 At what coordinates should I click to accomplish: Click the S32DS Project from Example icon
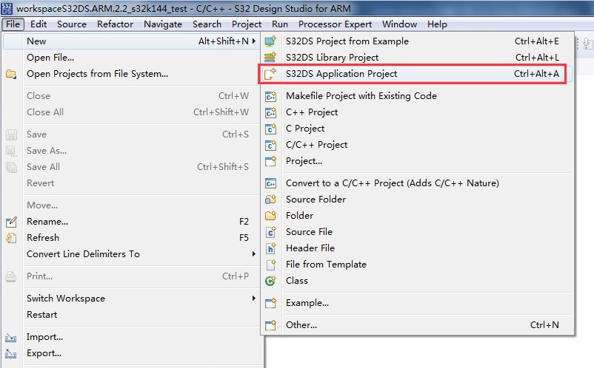(270, 41)
